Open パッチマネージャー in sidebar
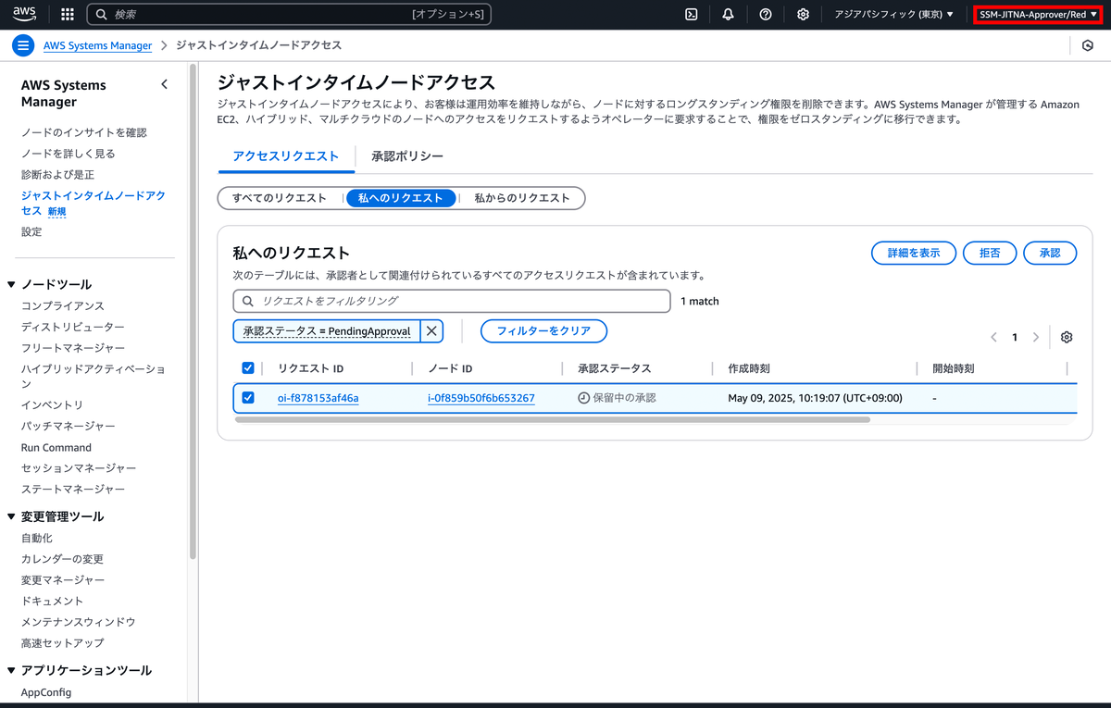1111x708 pixels. point(69,426)
